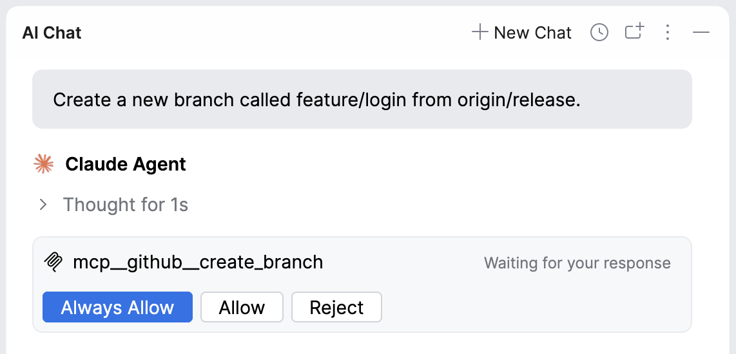Click the 'Waiting for your response' status
The image size is (736, 354).
[577, 263]
